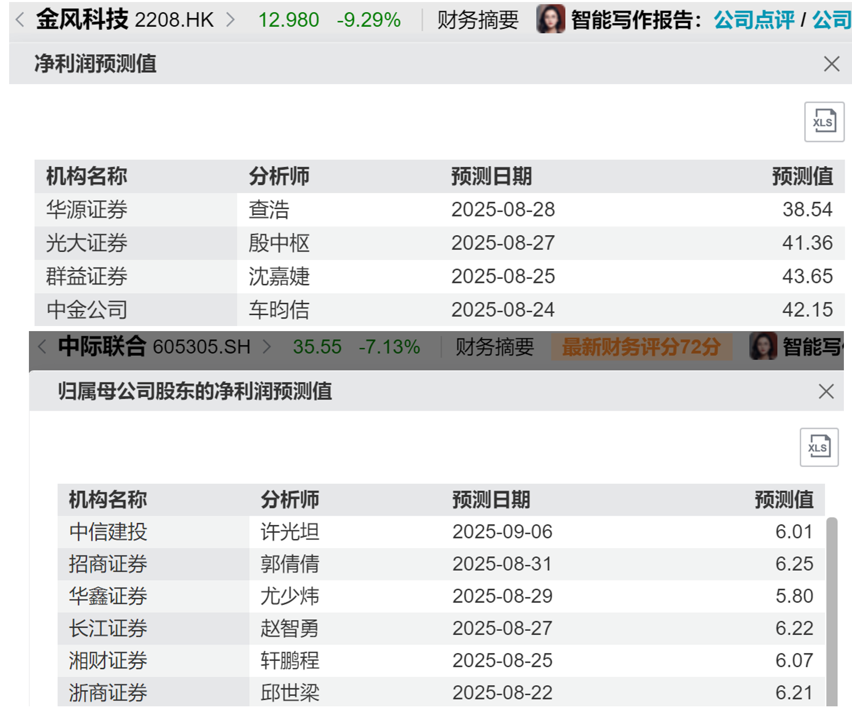This screenshot has width=852, height=719.
Task: Open 财务摘要 for 中际联合
Action: point(494,347)
